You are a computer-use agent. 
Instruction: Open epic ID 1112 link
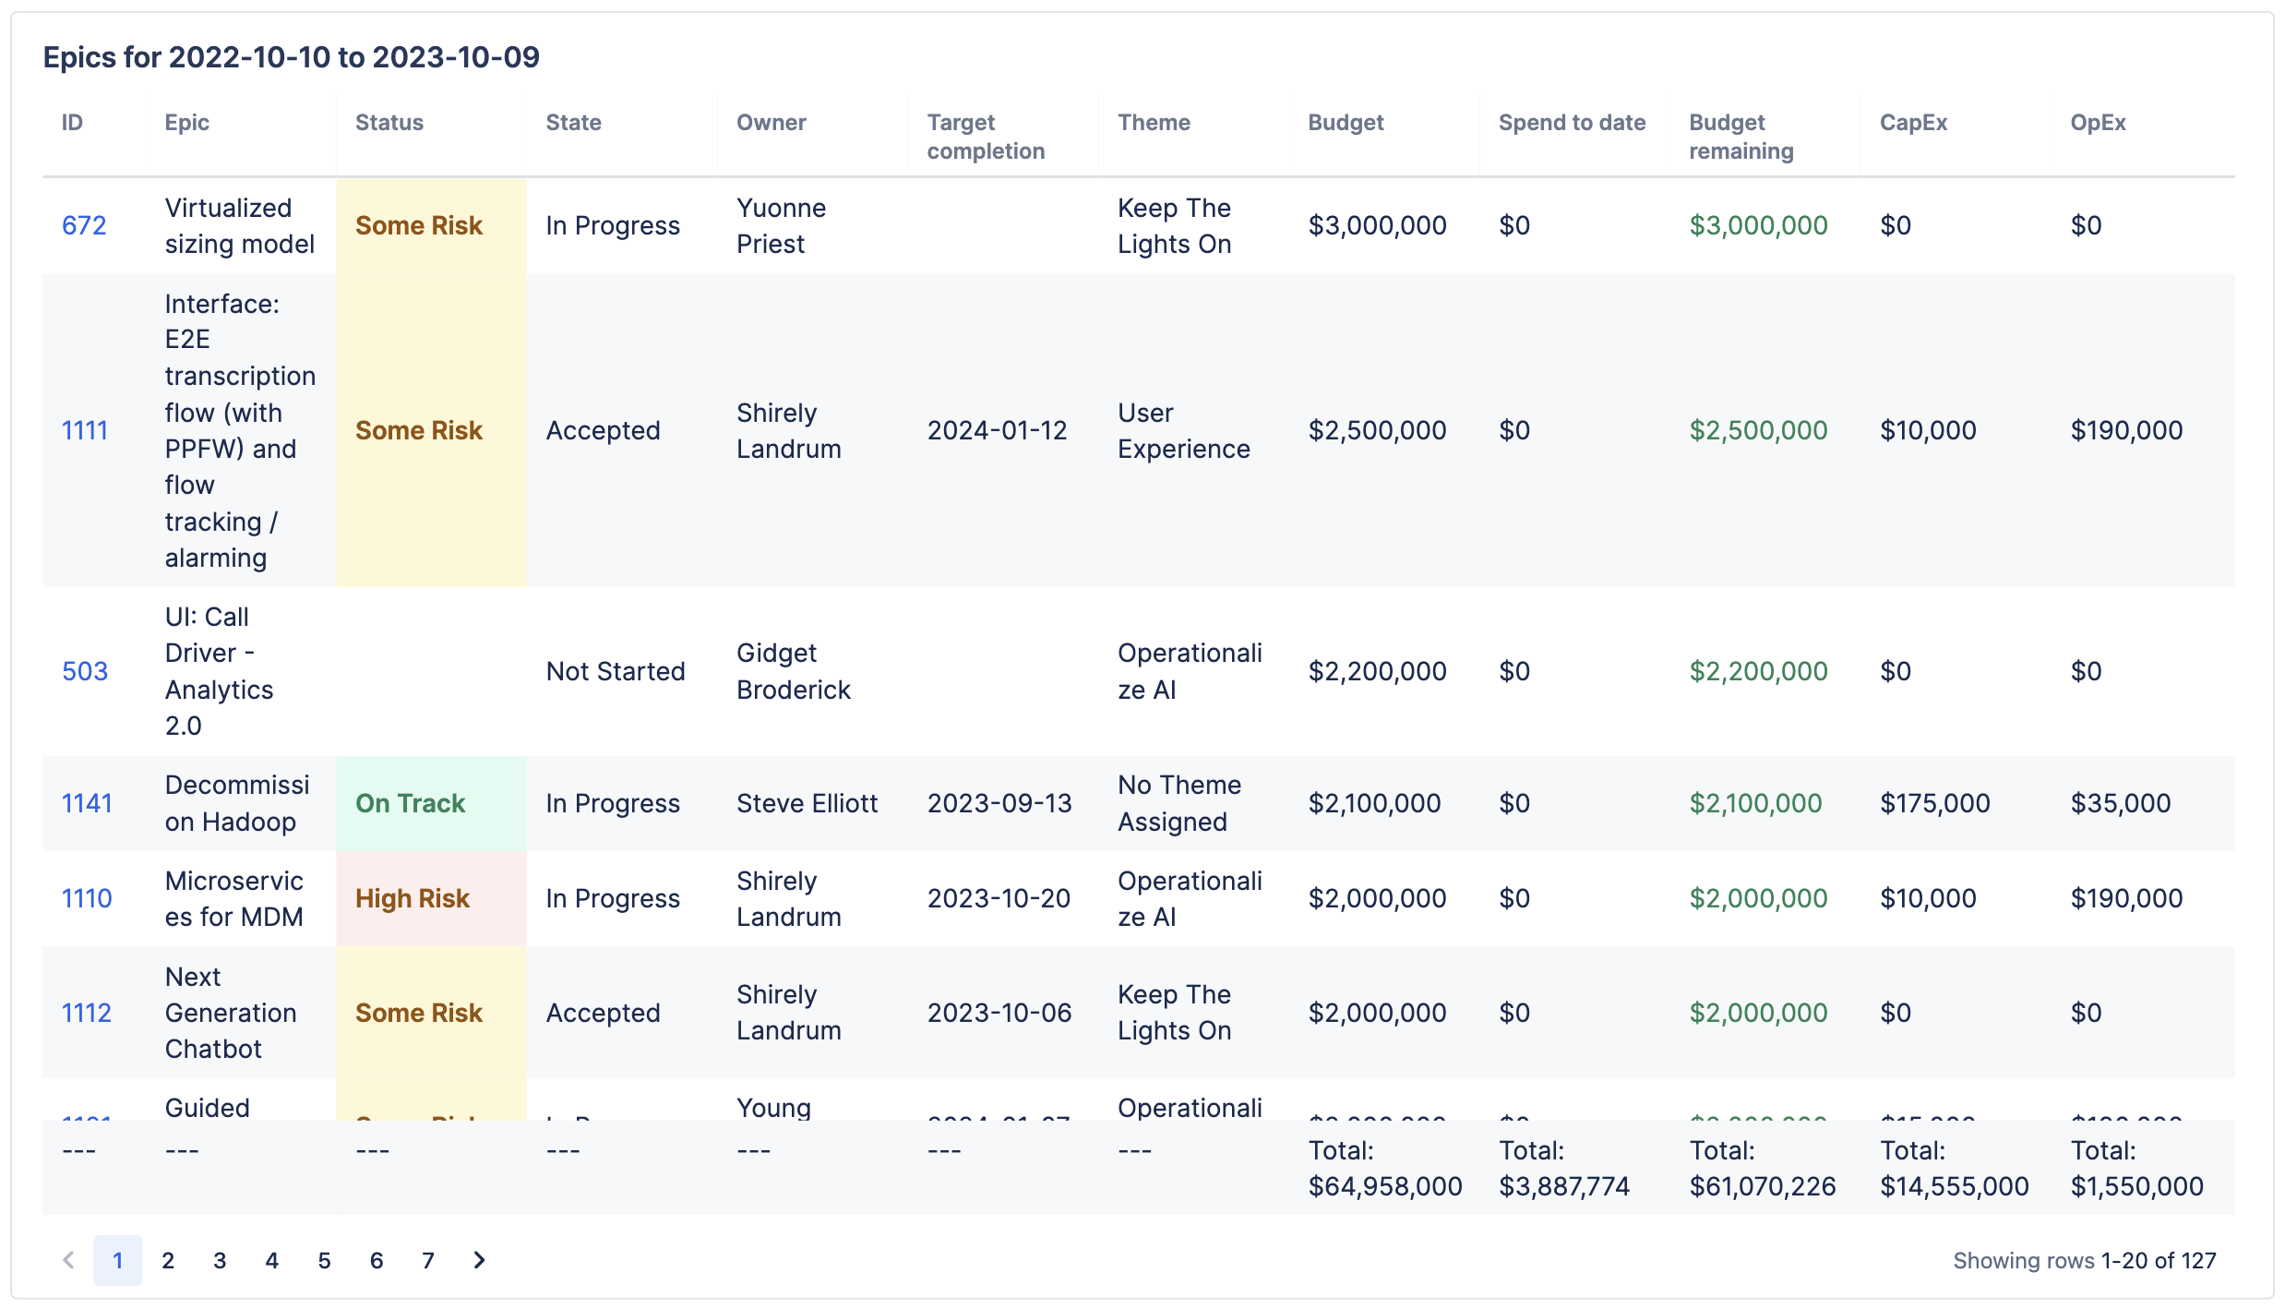coord(87,1013)
